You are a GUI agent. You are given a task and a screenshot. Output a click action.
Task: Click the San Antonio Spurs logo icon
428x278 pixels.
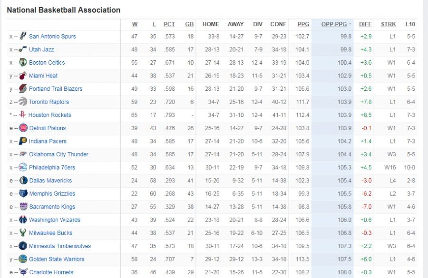(x=23, y=36)
